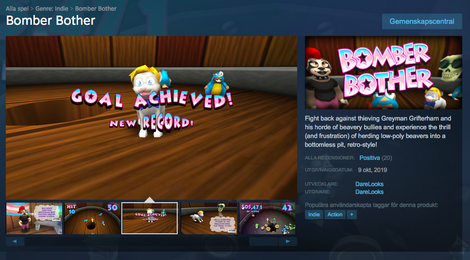Select the highlighted Goal Achieved thumbnail
Screen dimensions: 470x260
click(150, 218)
